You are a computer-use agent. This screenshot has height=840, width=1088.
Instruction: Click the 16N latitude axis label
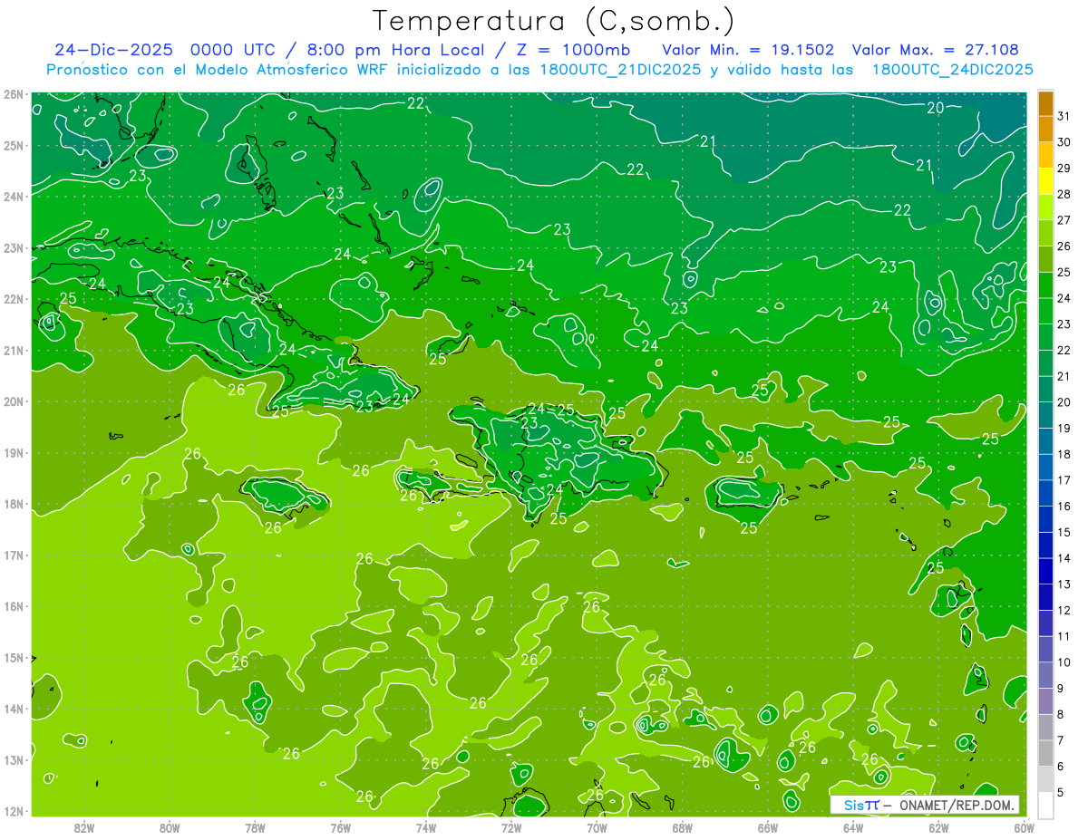coord(13,606)
